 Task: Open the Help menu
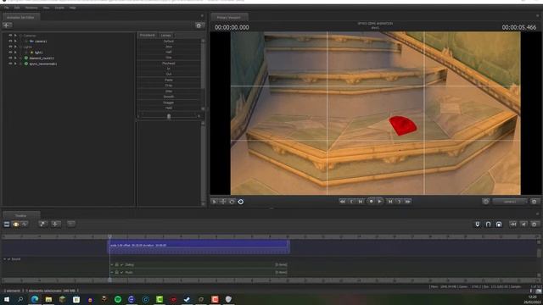pos(72,8)
